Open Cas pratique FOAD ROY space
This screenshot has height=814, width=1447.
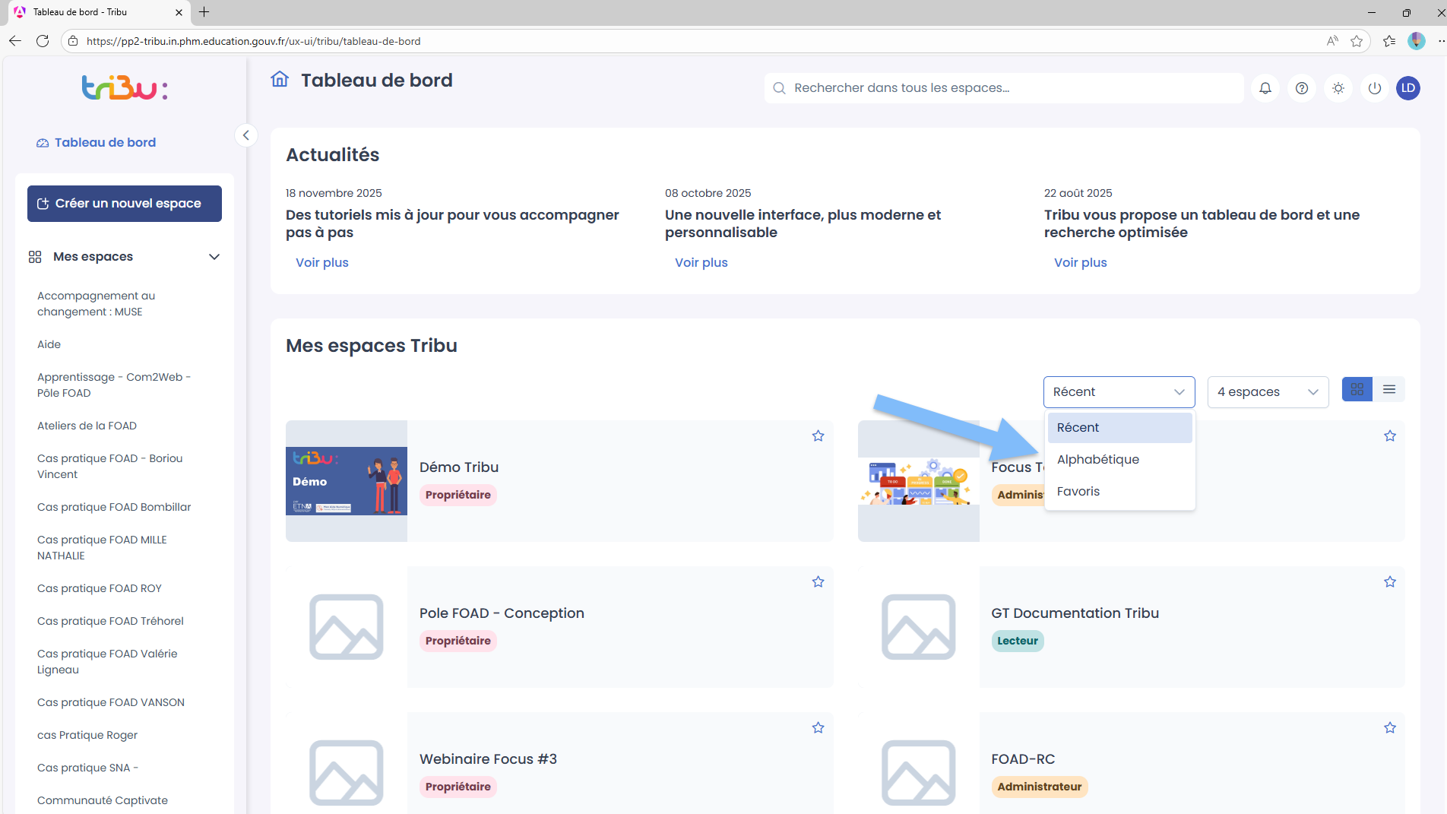click(x=100, y=588)
